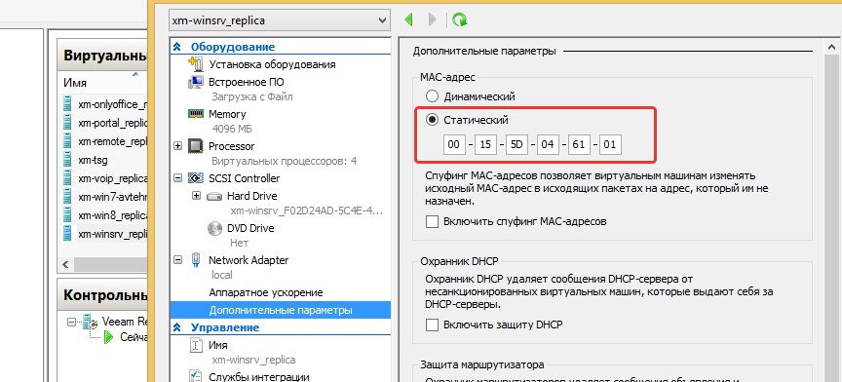
Task: Click the Службы интеграции icon
Action: pos(196,376)
